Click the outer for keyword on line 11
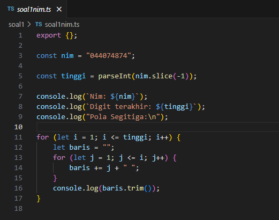This screenshot has width=279, height=220. [x=42, y=137]
